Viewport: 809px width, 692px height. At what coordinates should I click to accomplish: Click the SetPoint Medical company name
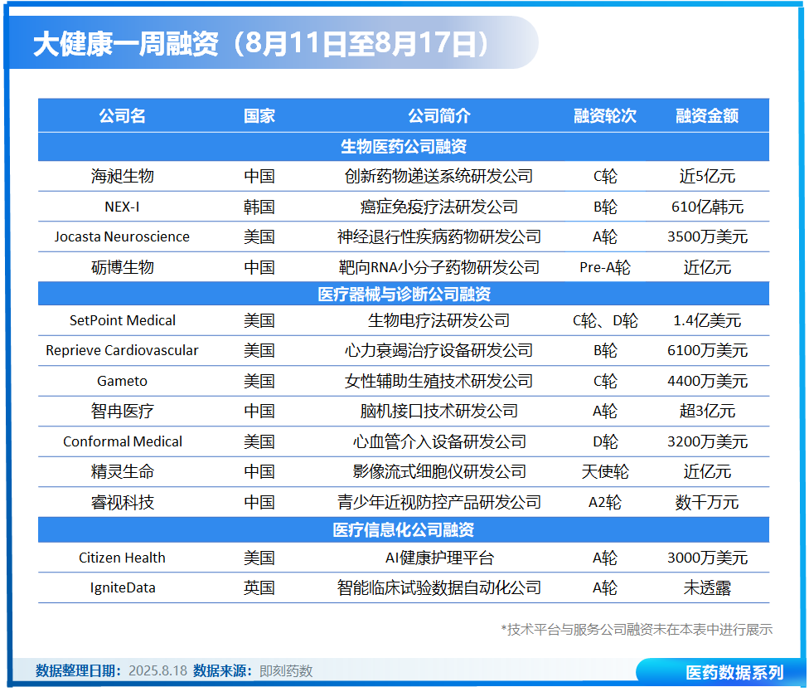tap(122, 320)
